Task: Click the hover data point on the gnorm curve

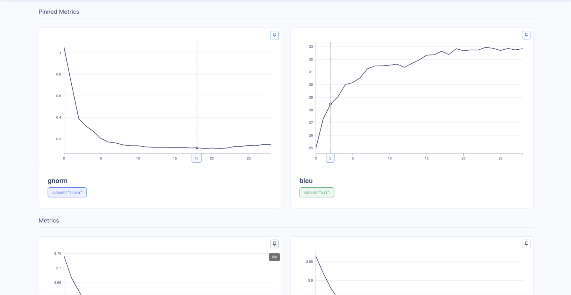Action: coord(197,147)
